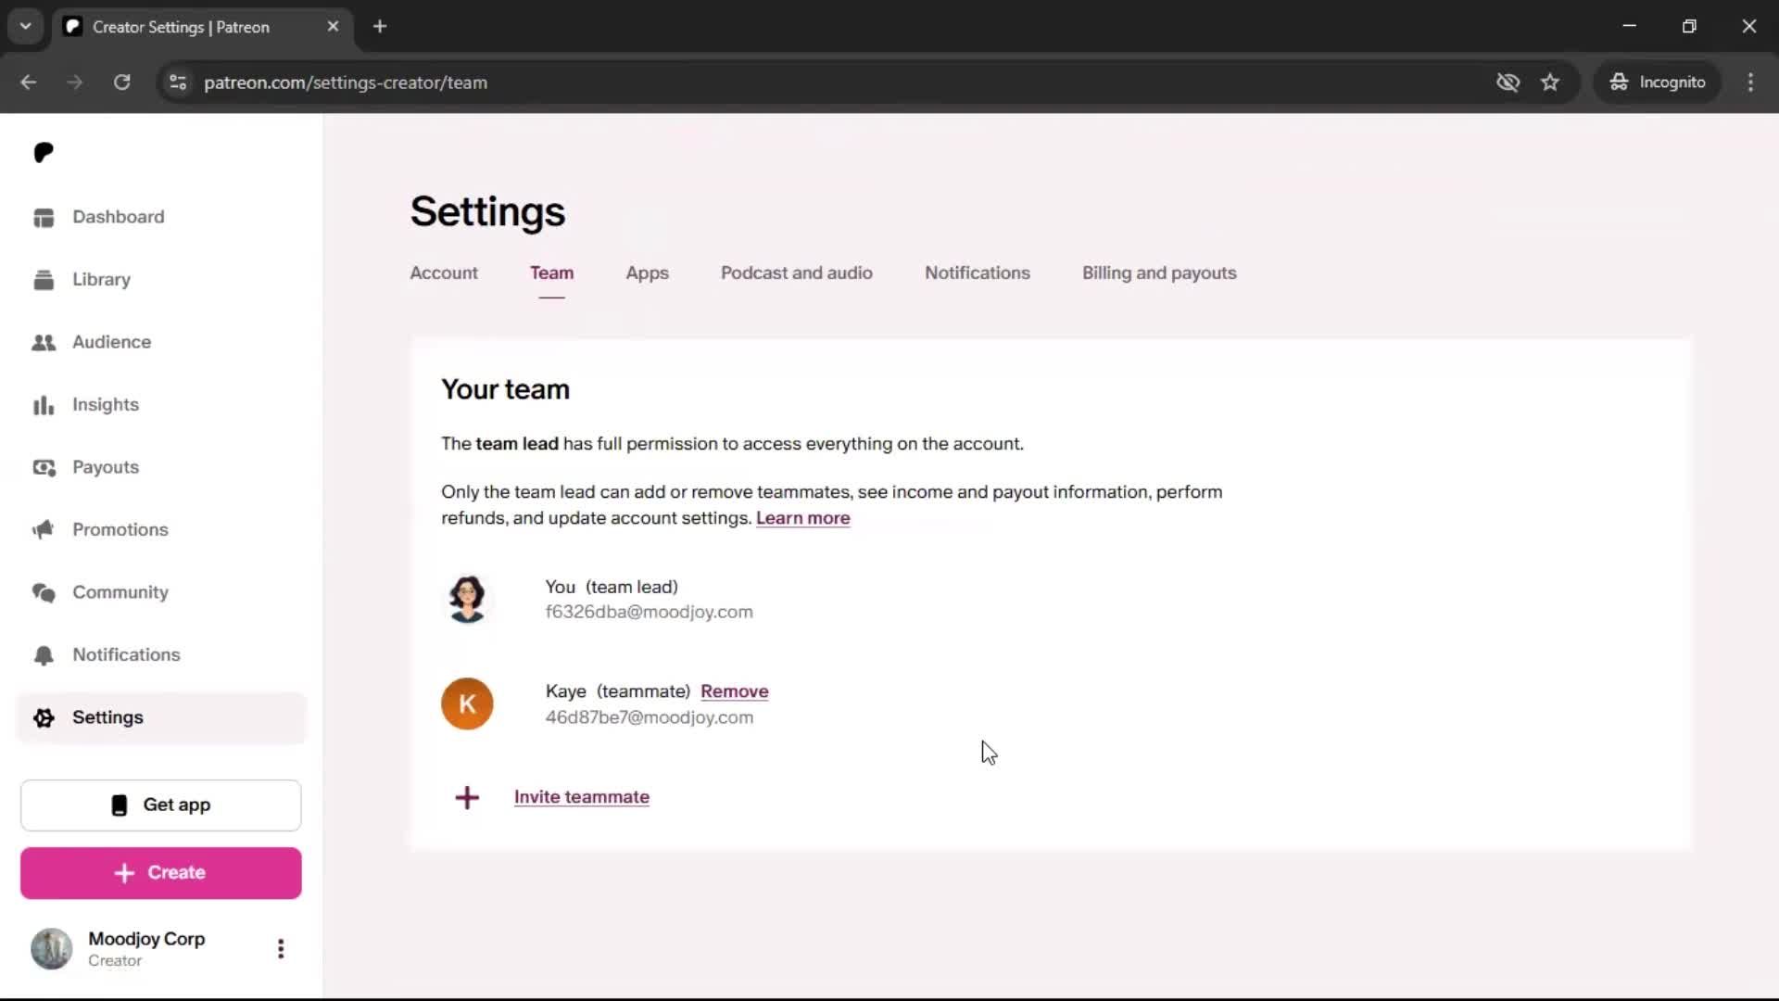The height and width of the screenshot is (1001, 1779).
Task: Click the Moodjoy Corp profile picture
Action: 52,948
